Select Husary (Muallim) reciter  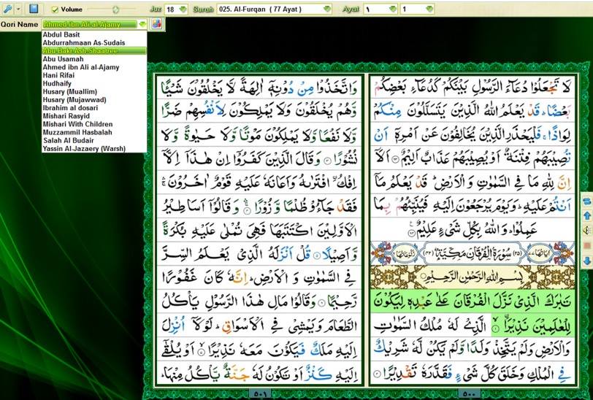point(94,91)
